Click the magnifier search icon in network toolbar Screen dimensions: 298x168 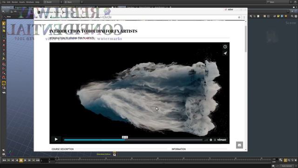click(x=292, y=16)
